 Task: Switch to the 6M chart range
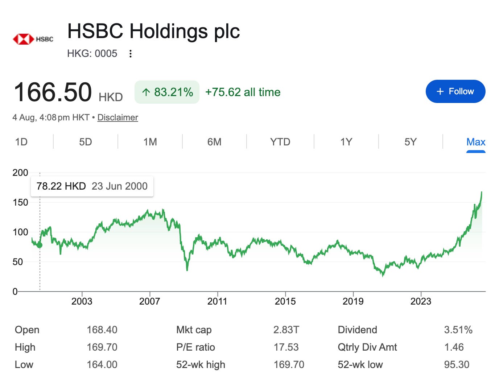coord(214,142)
